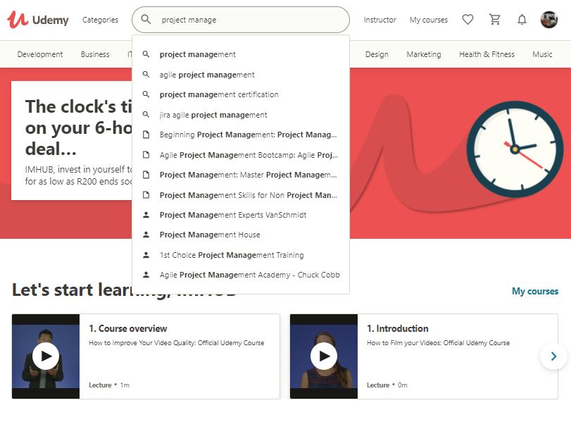Click the search magnifier icon in search bar
The height and width of the screenshot is (429, 571).
146,19
